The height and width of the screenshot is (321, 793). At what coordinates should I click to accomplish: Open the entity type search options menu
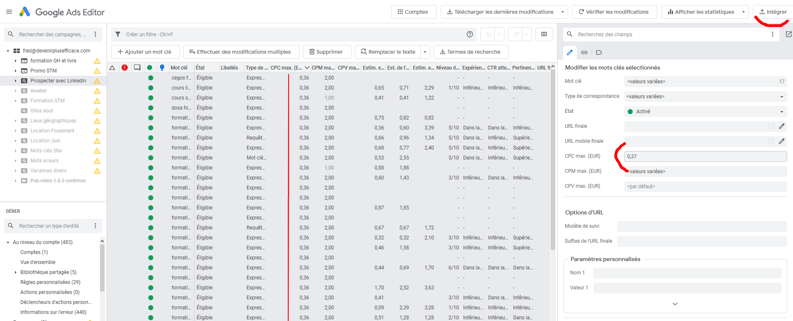coord(95,226)
